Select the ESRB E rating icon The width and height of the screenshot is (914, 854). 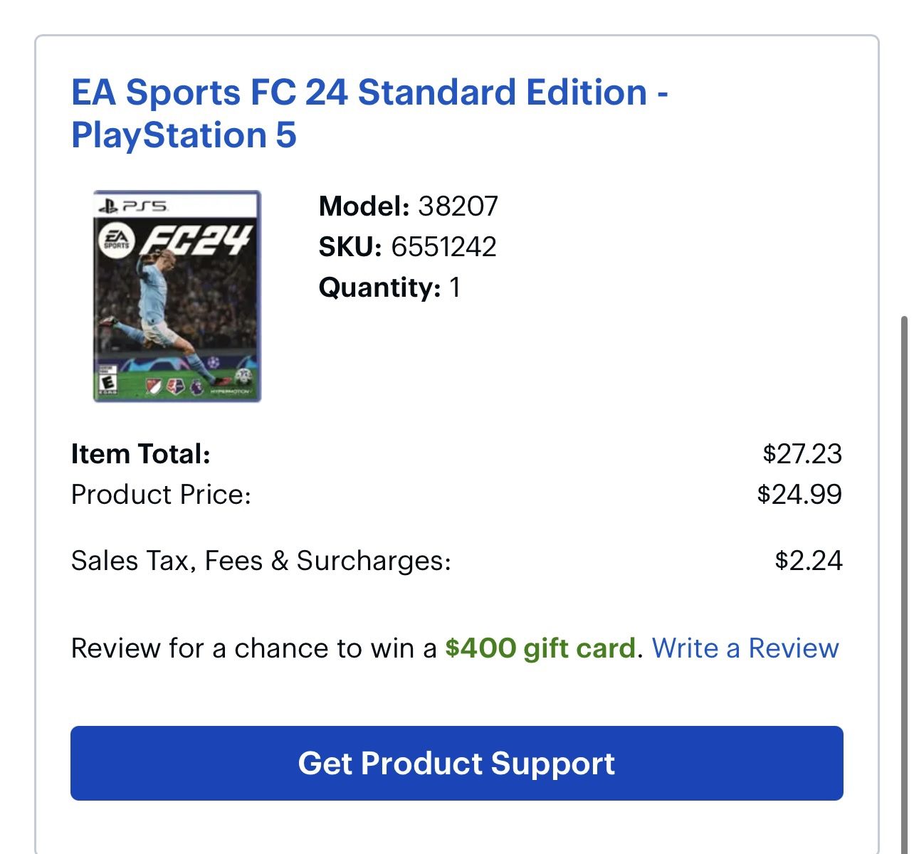point(109,381)
